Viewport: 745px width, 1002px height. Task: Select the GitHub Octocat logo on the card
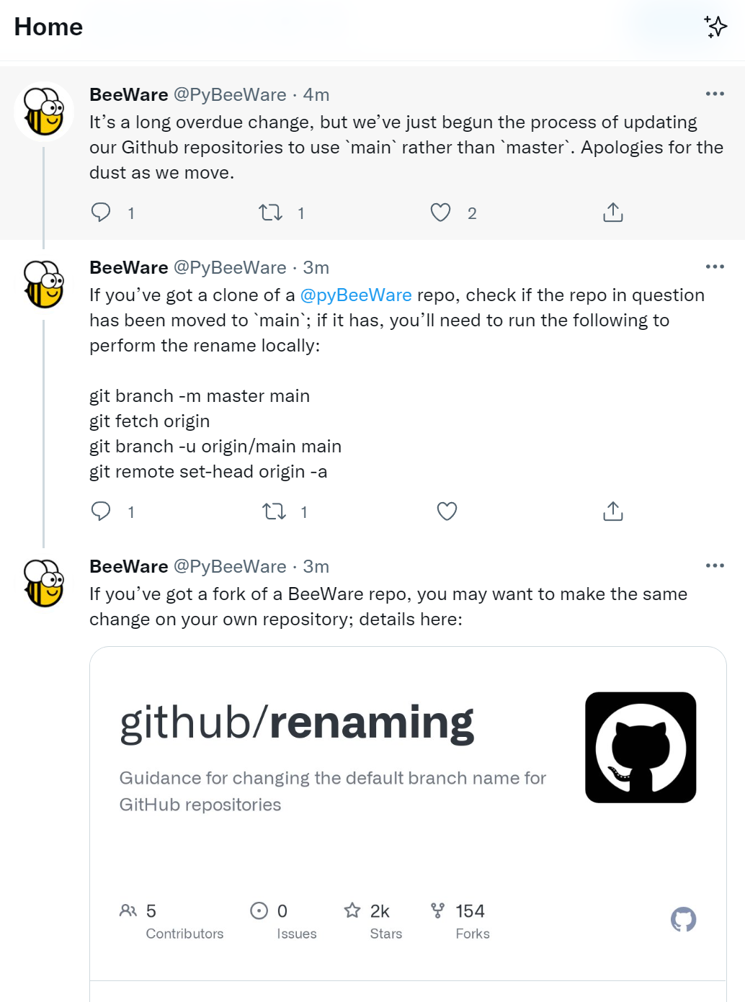pos(641,747)
